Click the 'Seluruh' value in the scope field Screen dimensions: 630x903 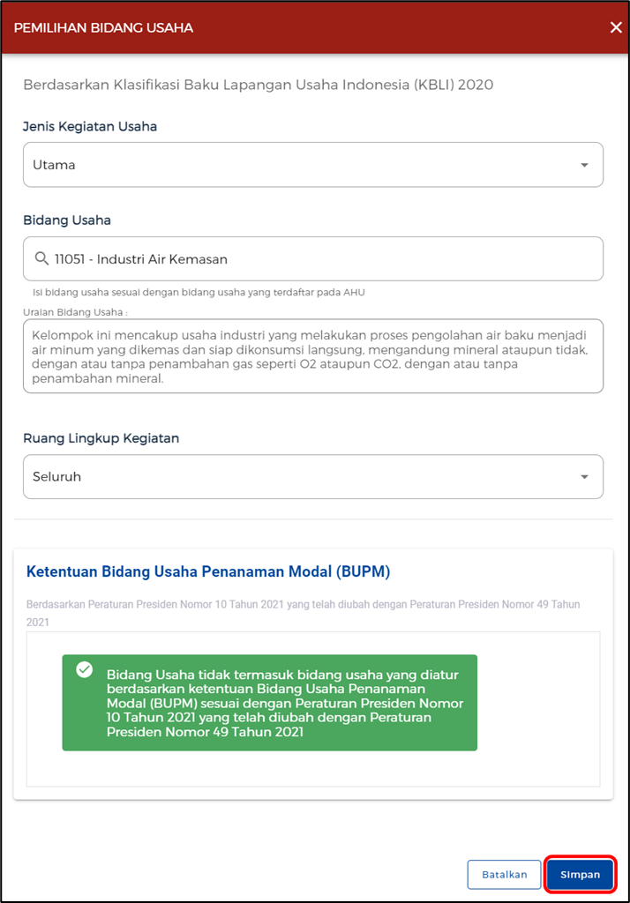[x=57, y=477]
